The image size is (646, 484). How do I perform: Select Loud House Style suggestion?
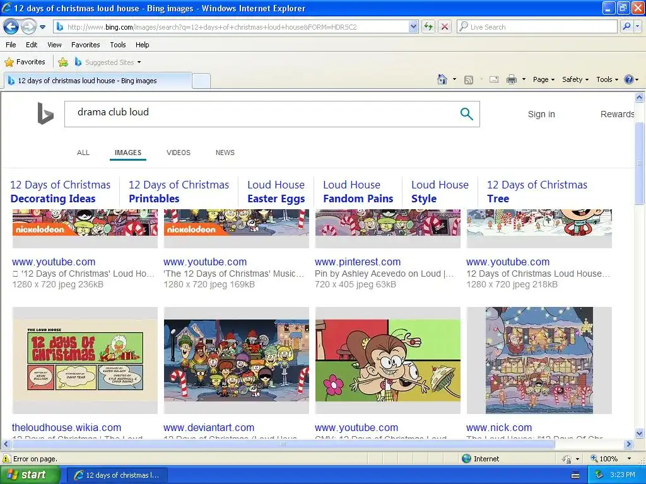tap(440, 192)
